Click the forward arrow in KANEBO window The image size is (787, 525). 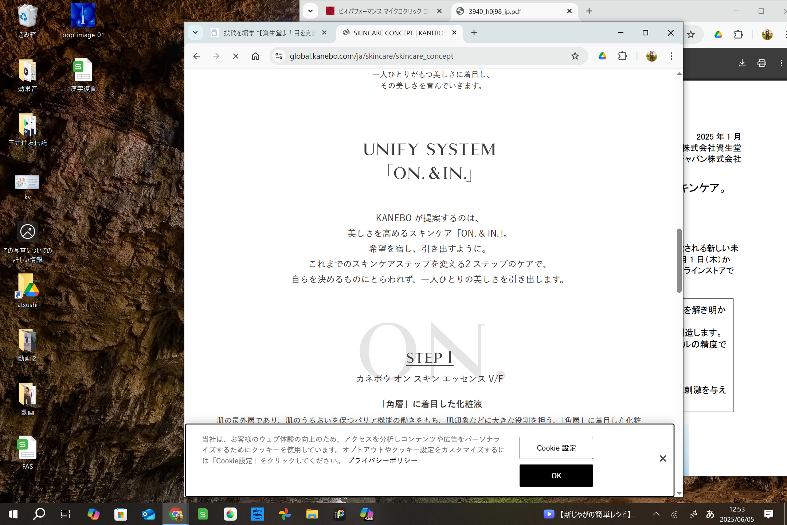pos(216,56)
